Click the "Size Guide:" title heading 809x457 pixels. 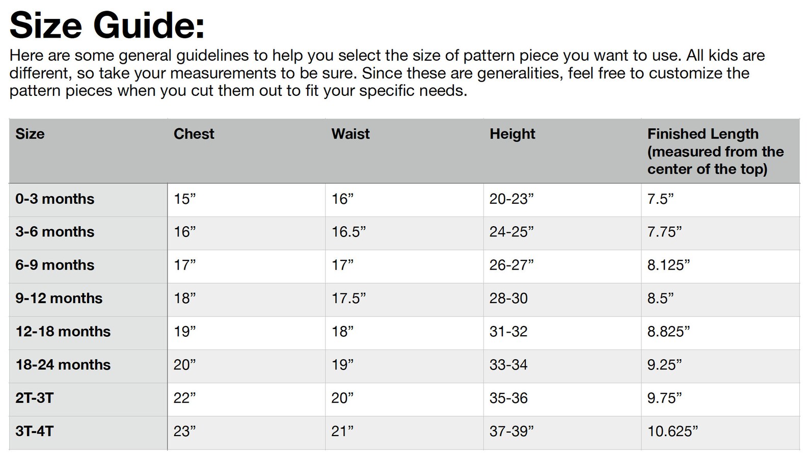click(107, 24)
